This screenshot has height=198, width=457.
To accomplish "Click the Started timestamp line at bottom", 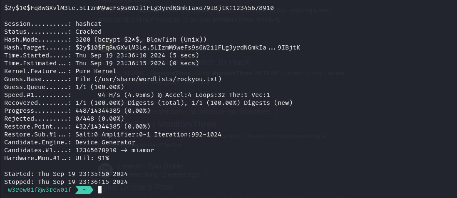I will coord(66,174).
